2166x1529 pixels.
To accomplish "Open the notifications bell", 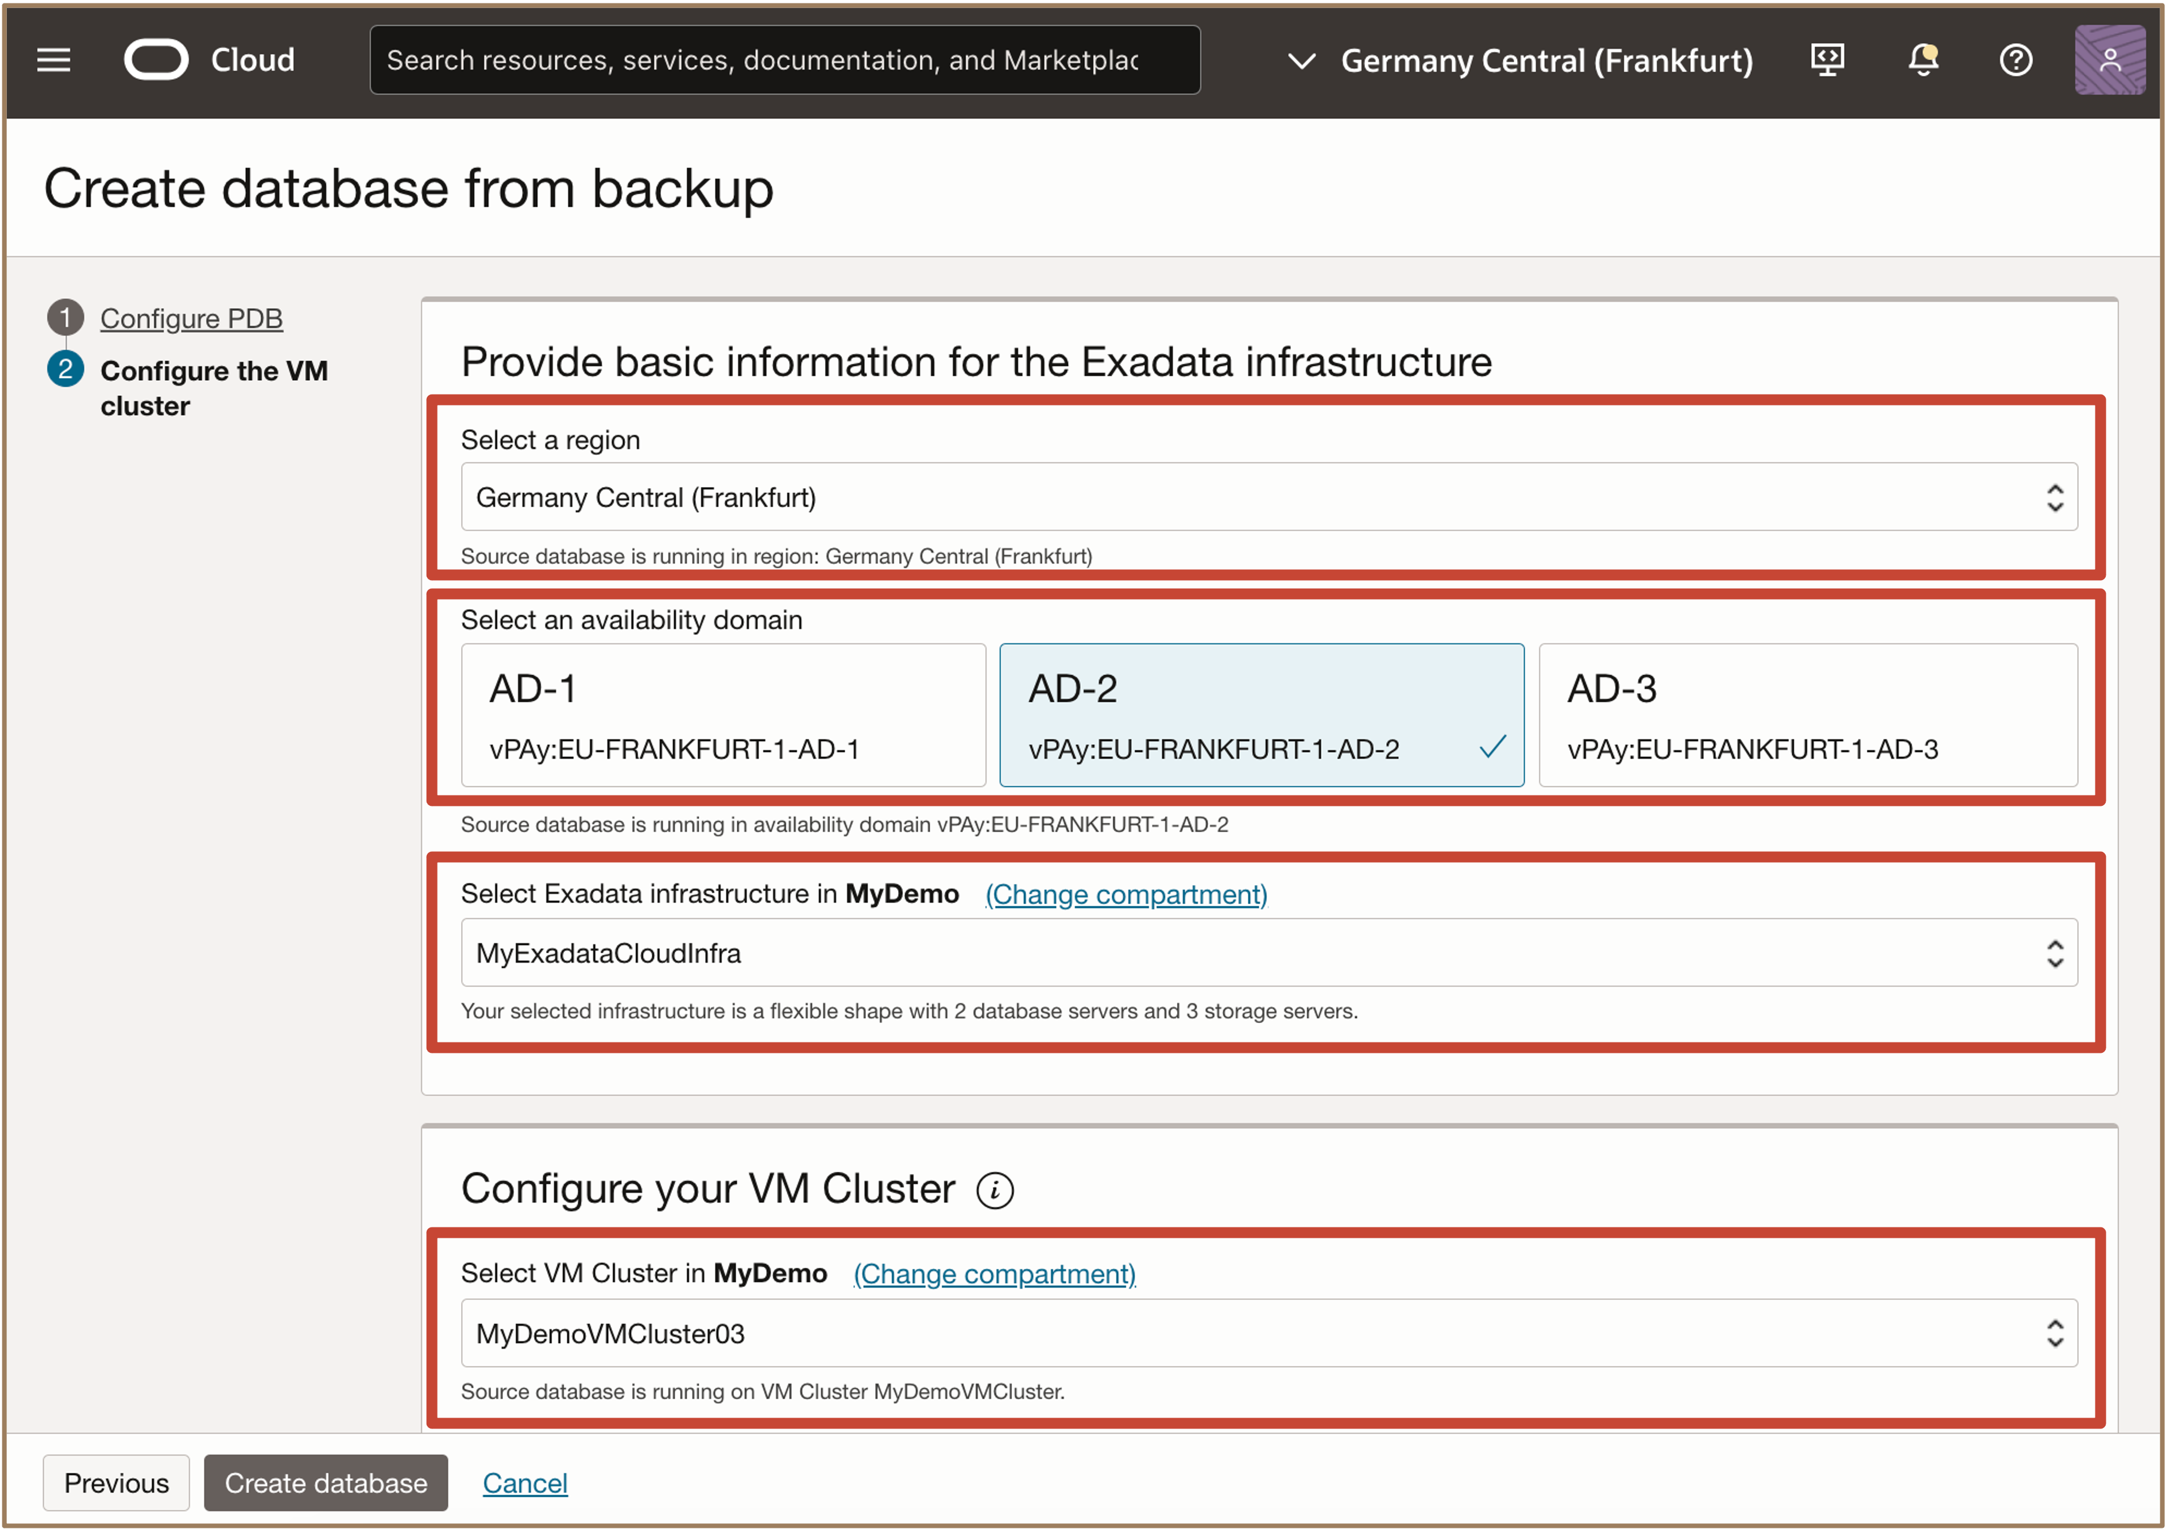I will click(1923, 60).
